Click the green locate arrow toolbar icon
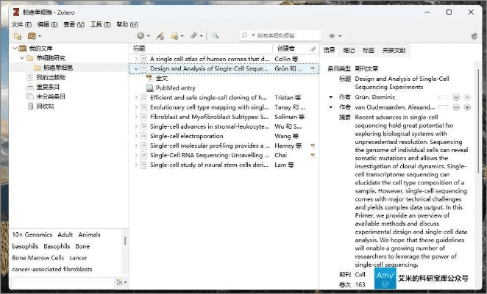Image resolution: width=487 pixels, height=294 pixels. pos(333,35)
